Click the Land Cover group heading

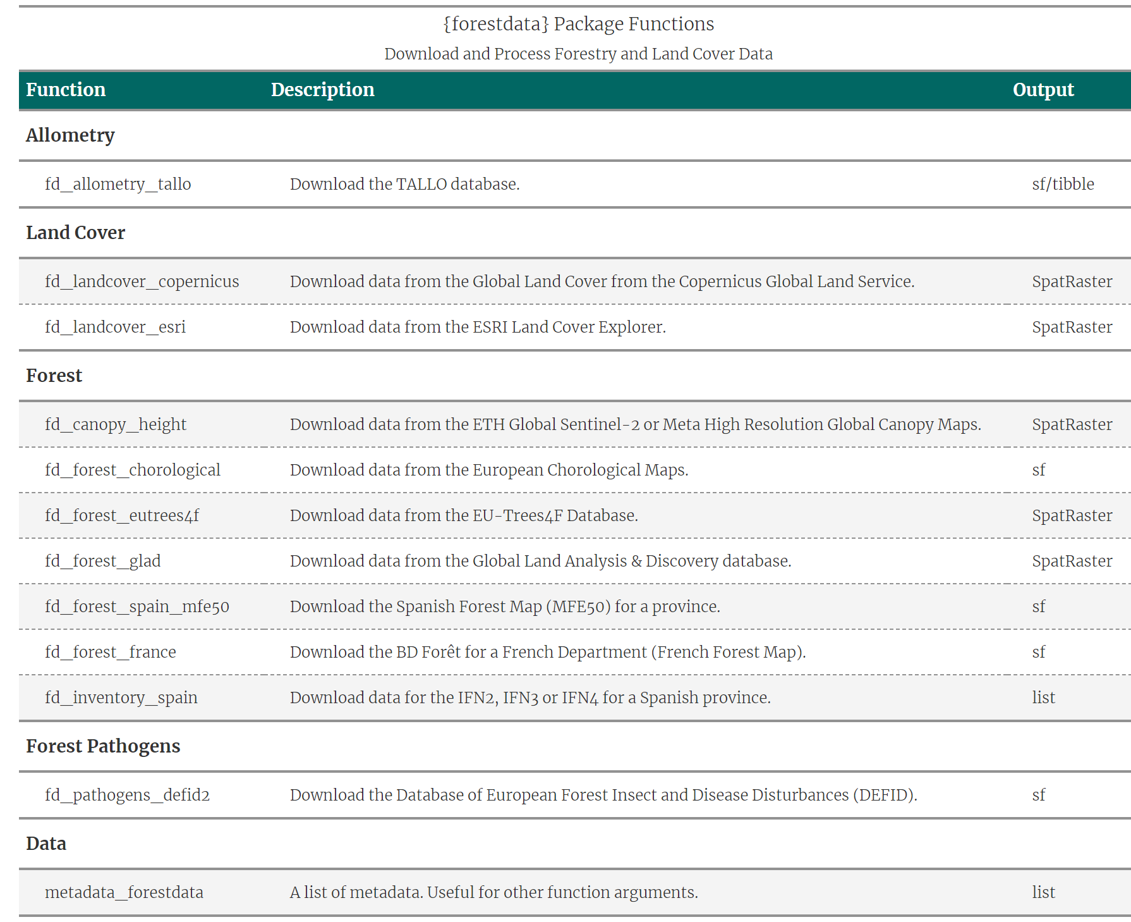pos(75,233)
